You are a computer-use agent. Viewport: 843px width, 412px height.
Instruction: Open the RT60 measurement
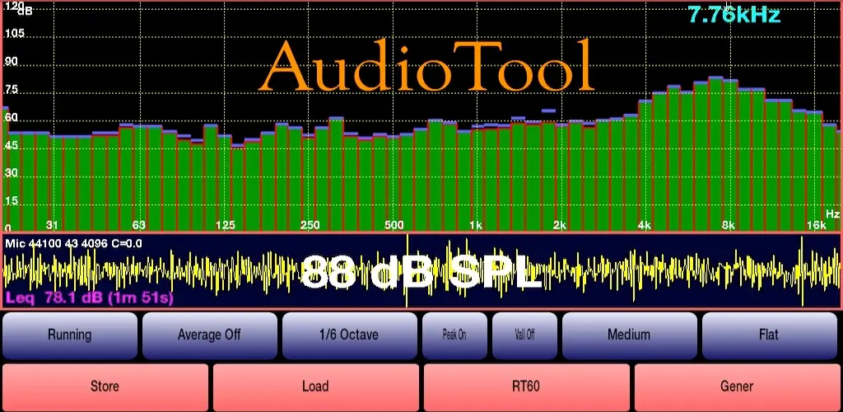coord(526,386)
